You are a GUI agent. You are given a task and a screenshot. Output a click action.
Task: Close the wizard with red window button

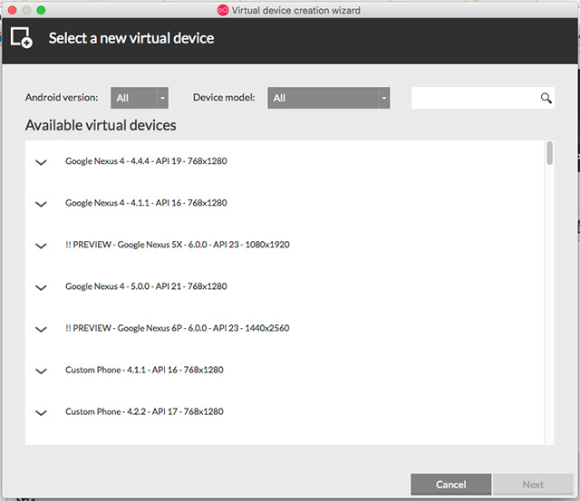[x=12, y=10]
